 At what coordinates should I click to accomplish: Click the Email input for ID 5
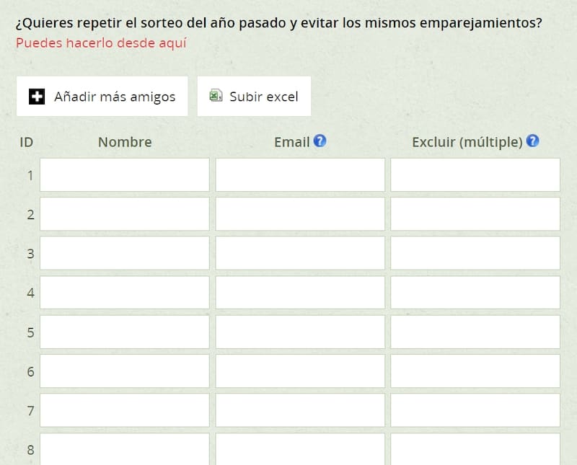[x=300, y=332]
